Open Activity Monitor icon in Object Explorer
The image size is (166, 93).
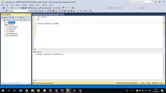pyautogui.click(x=24, y=18)
